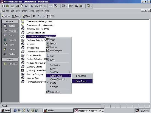Click the Design button in database window toolbar
Screen dimensions: 151x113
[x=16, y=16]
